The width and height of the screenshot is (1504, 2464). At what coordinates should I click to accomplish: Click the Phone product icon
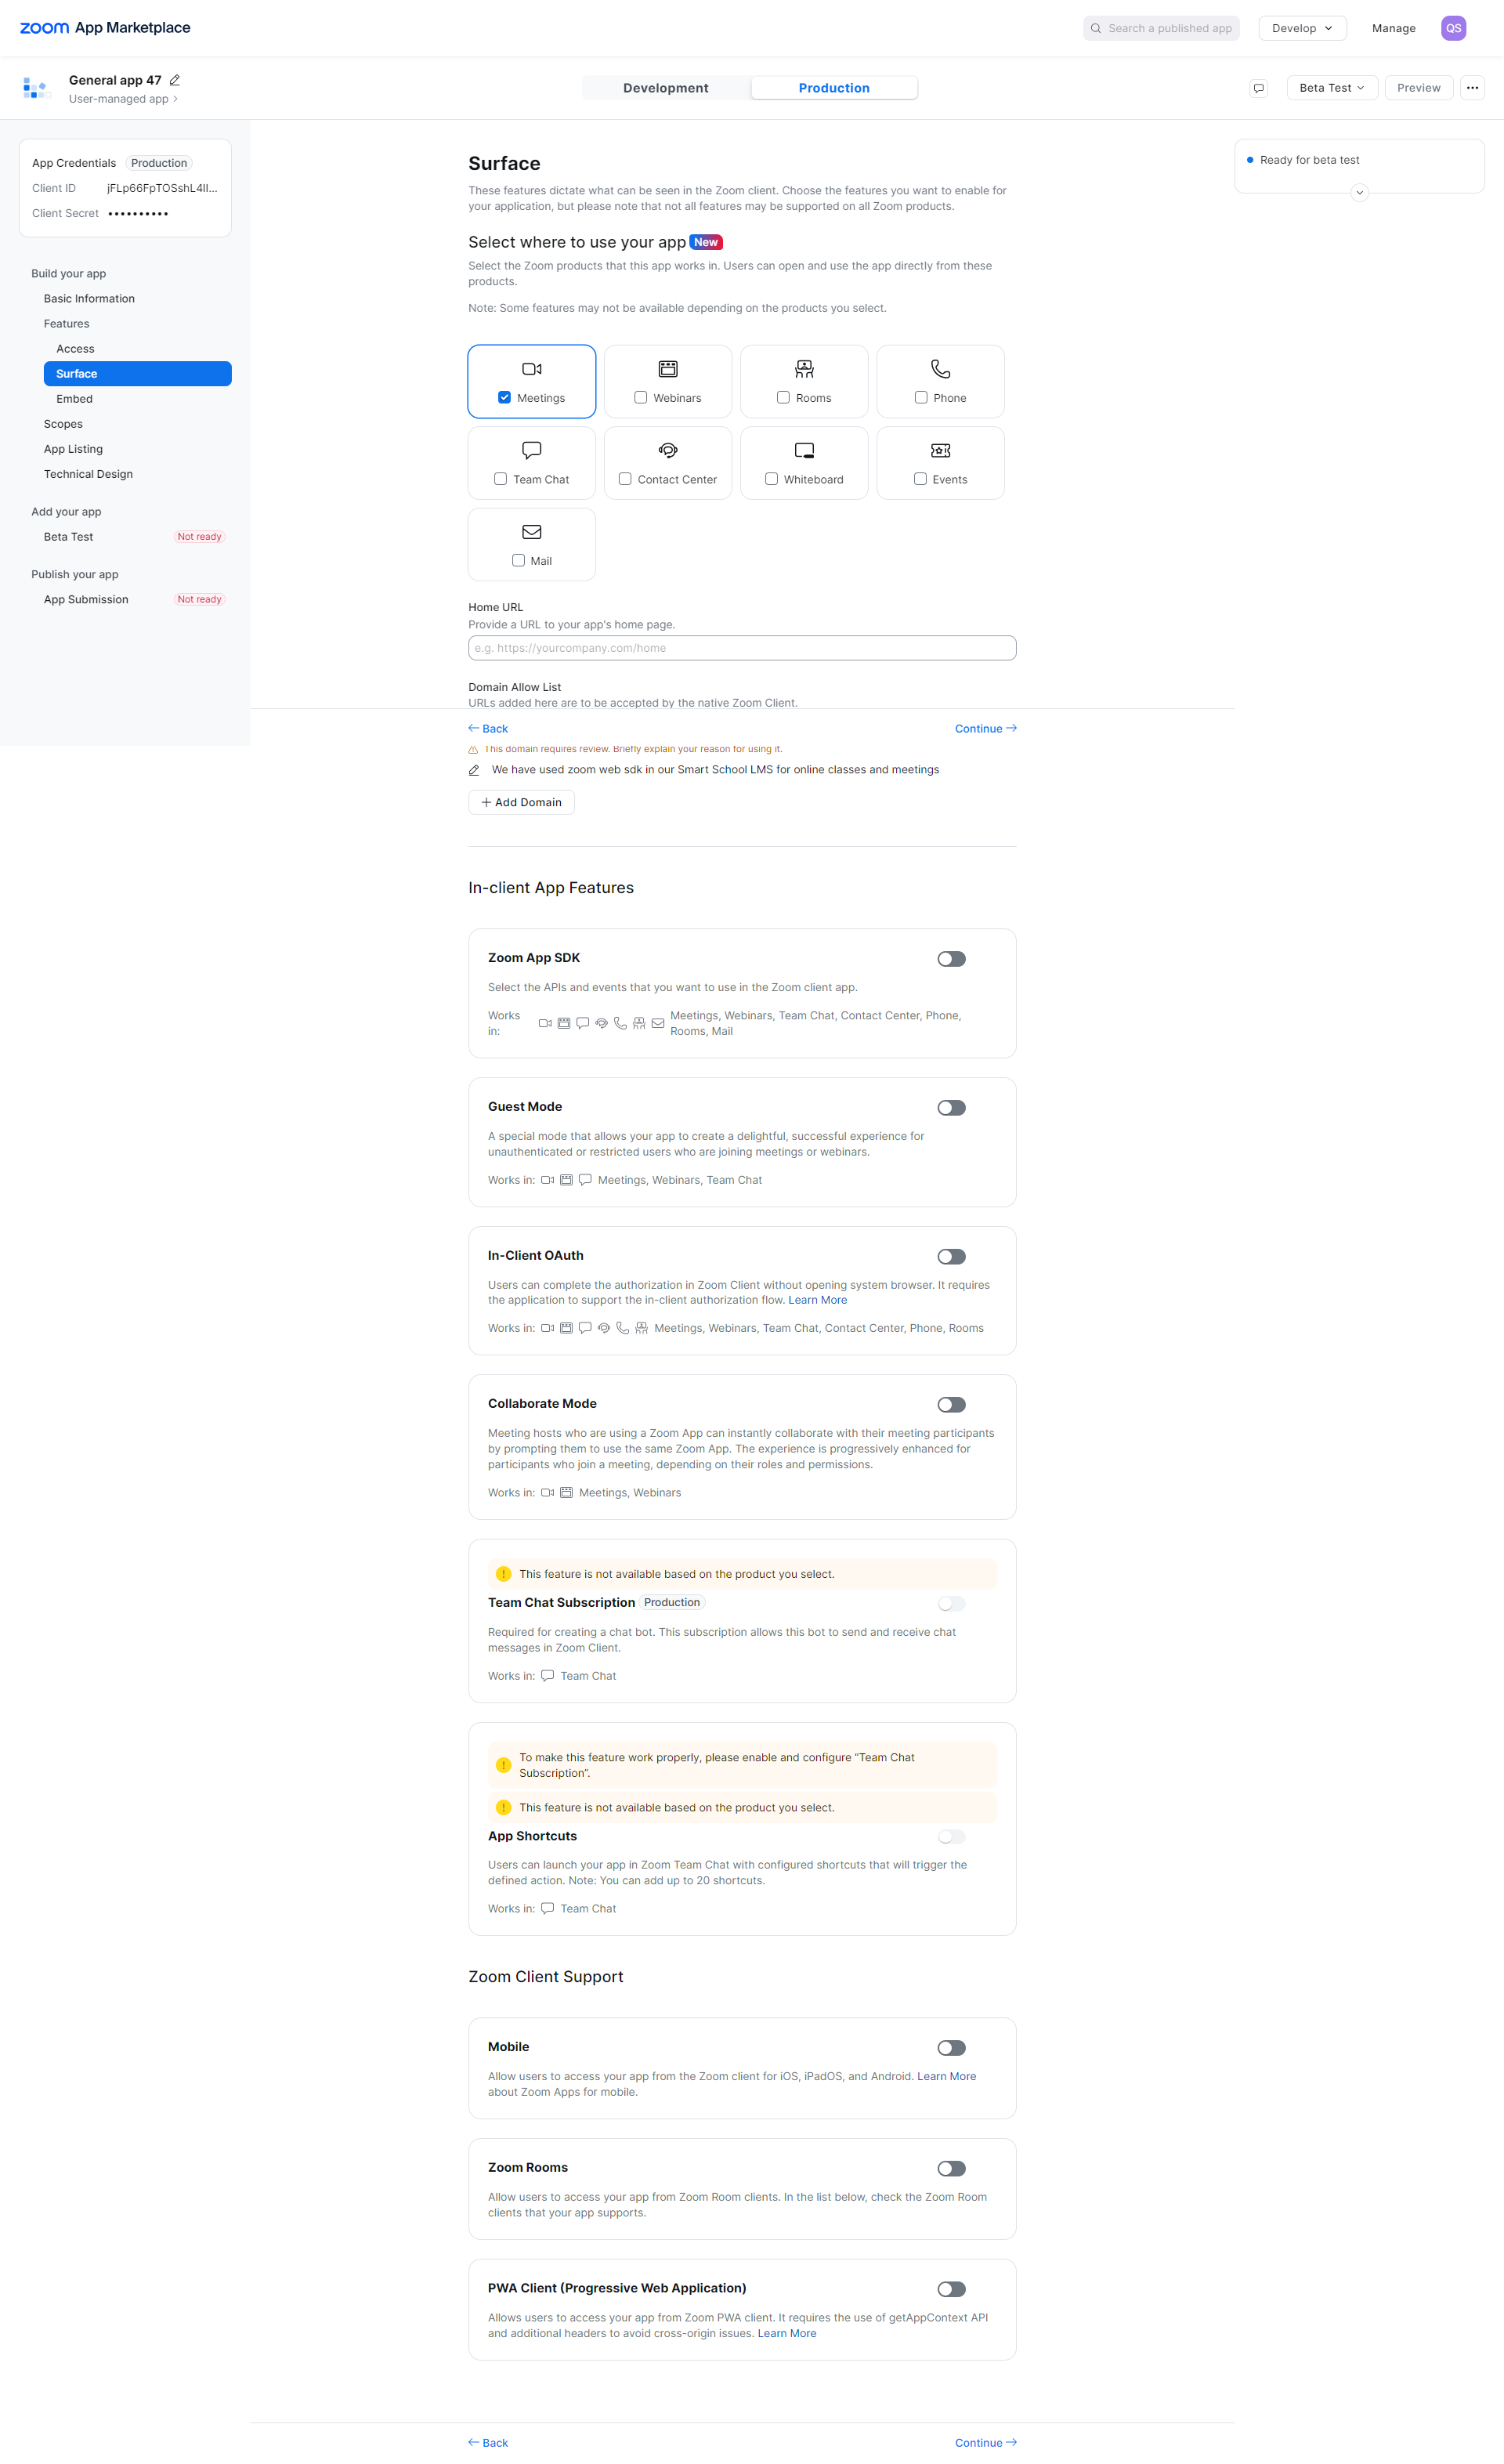point(940,369)
